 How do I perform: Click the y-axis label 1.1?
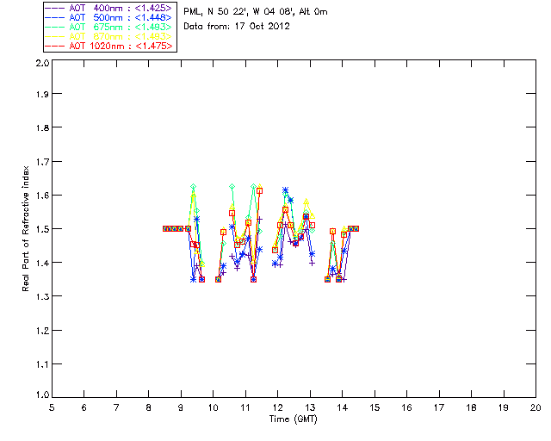click(x=42, y=364)
